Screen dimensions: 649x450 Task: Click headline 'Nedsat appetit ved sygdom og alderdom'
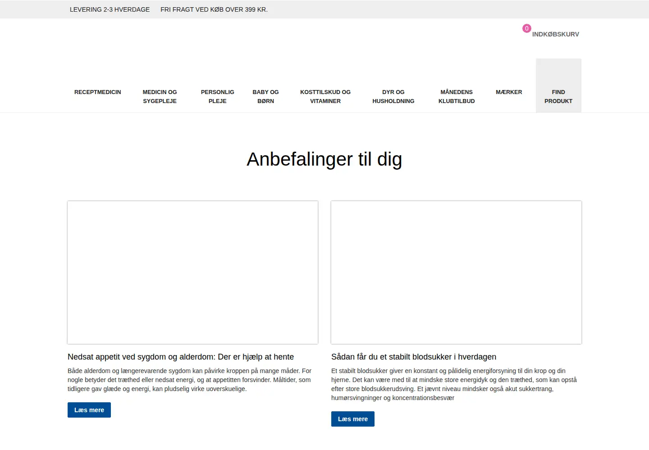(181, 357)
